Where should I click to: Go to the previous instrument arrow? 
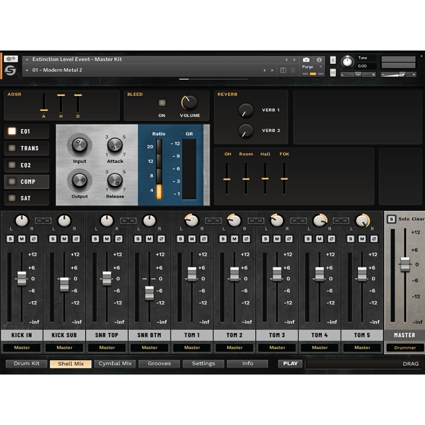(x=286, y=59)
